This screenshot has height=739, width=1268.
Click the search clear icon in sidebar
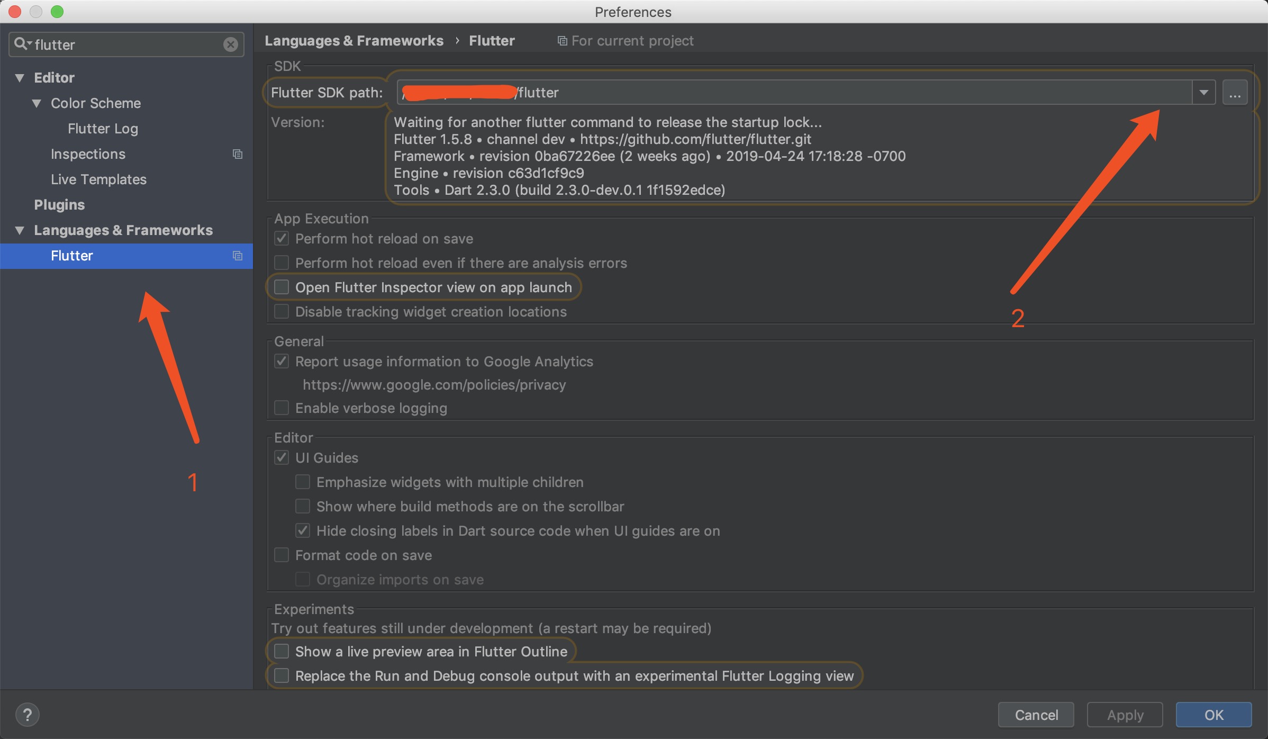(x=232, y=42)
